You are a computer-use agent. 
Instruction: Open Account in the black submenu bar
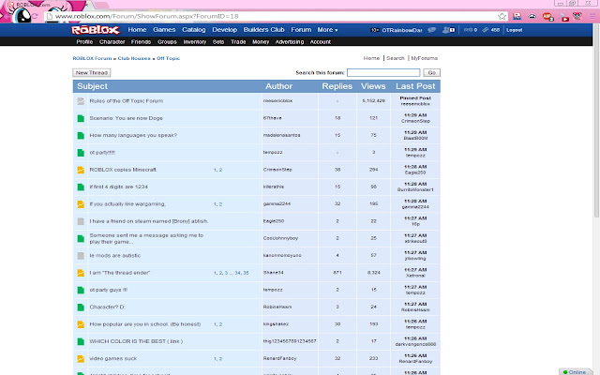pyautogui.click(x=321, y=41)
